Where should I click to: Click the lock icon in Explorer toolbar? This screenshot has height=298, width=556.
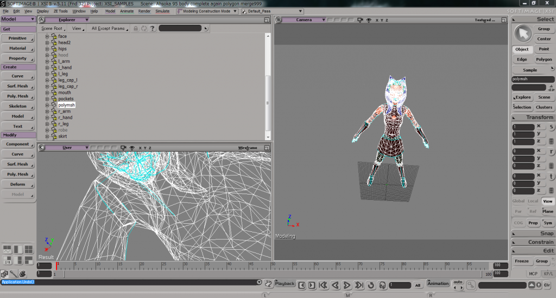(x=135, y=28)
